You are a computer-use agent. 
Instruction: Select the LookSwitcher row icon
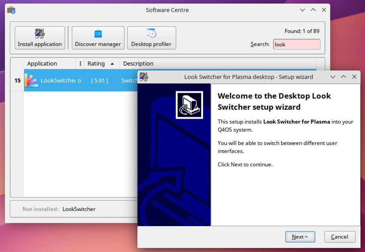click(x=31, y=80)
